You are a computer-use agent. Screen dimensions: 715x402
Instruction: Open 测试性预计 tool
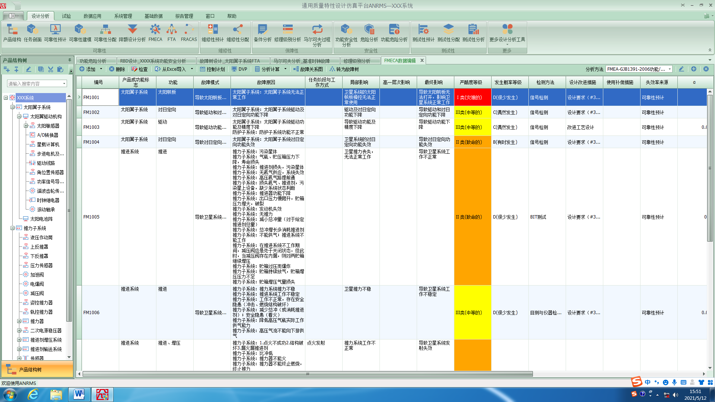(x=423, y=33)
